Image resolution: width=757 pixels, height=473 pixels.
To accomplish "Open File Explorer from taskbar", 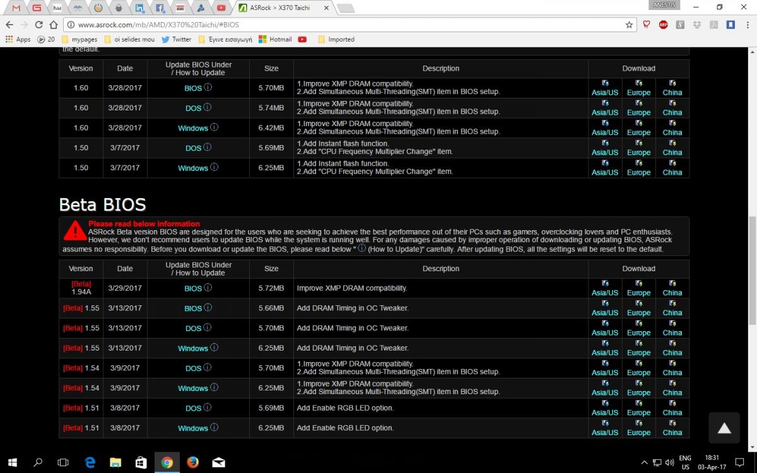I will point(115,462).
